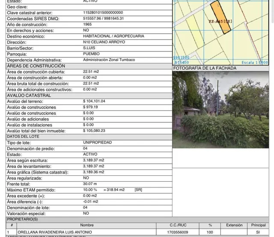Select the Área de construcción cubierta value 22.51 m2
The image size is (274, 237).
pos(91,72)
